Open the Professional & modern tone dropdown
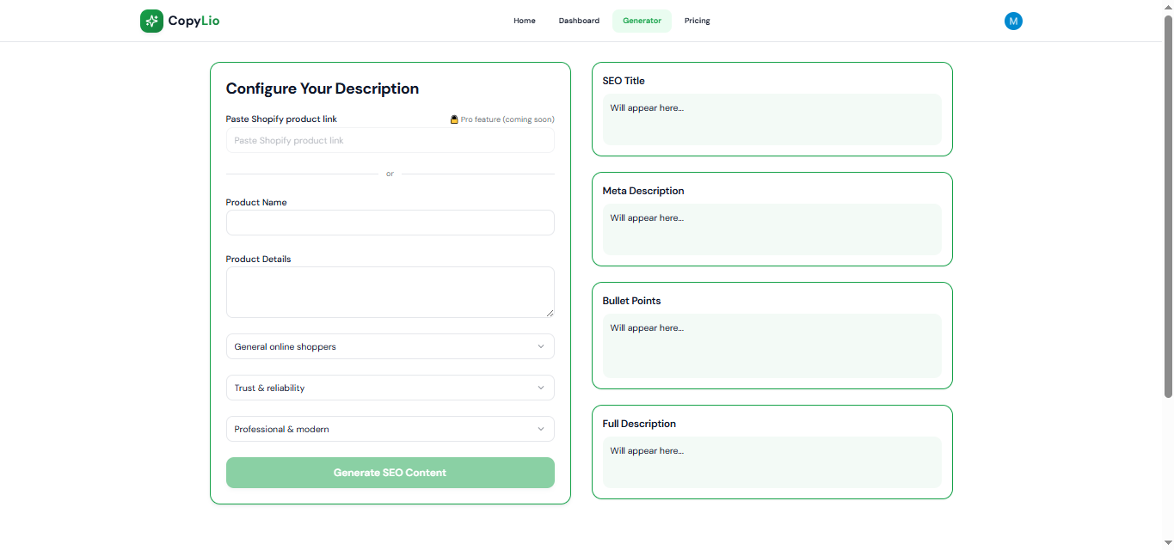Screen dimensions: 1174x550 click(389, 429)
